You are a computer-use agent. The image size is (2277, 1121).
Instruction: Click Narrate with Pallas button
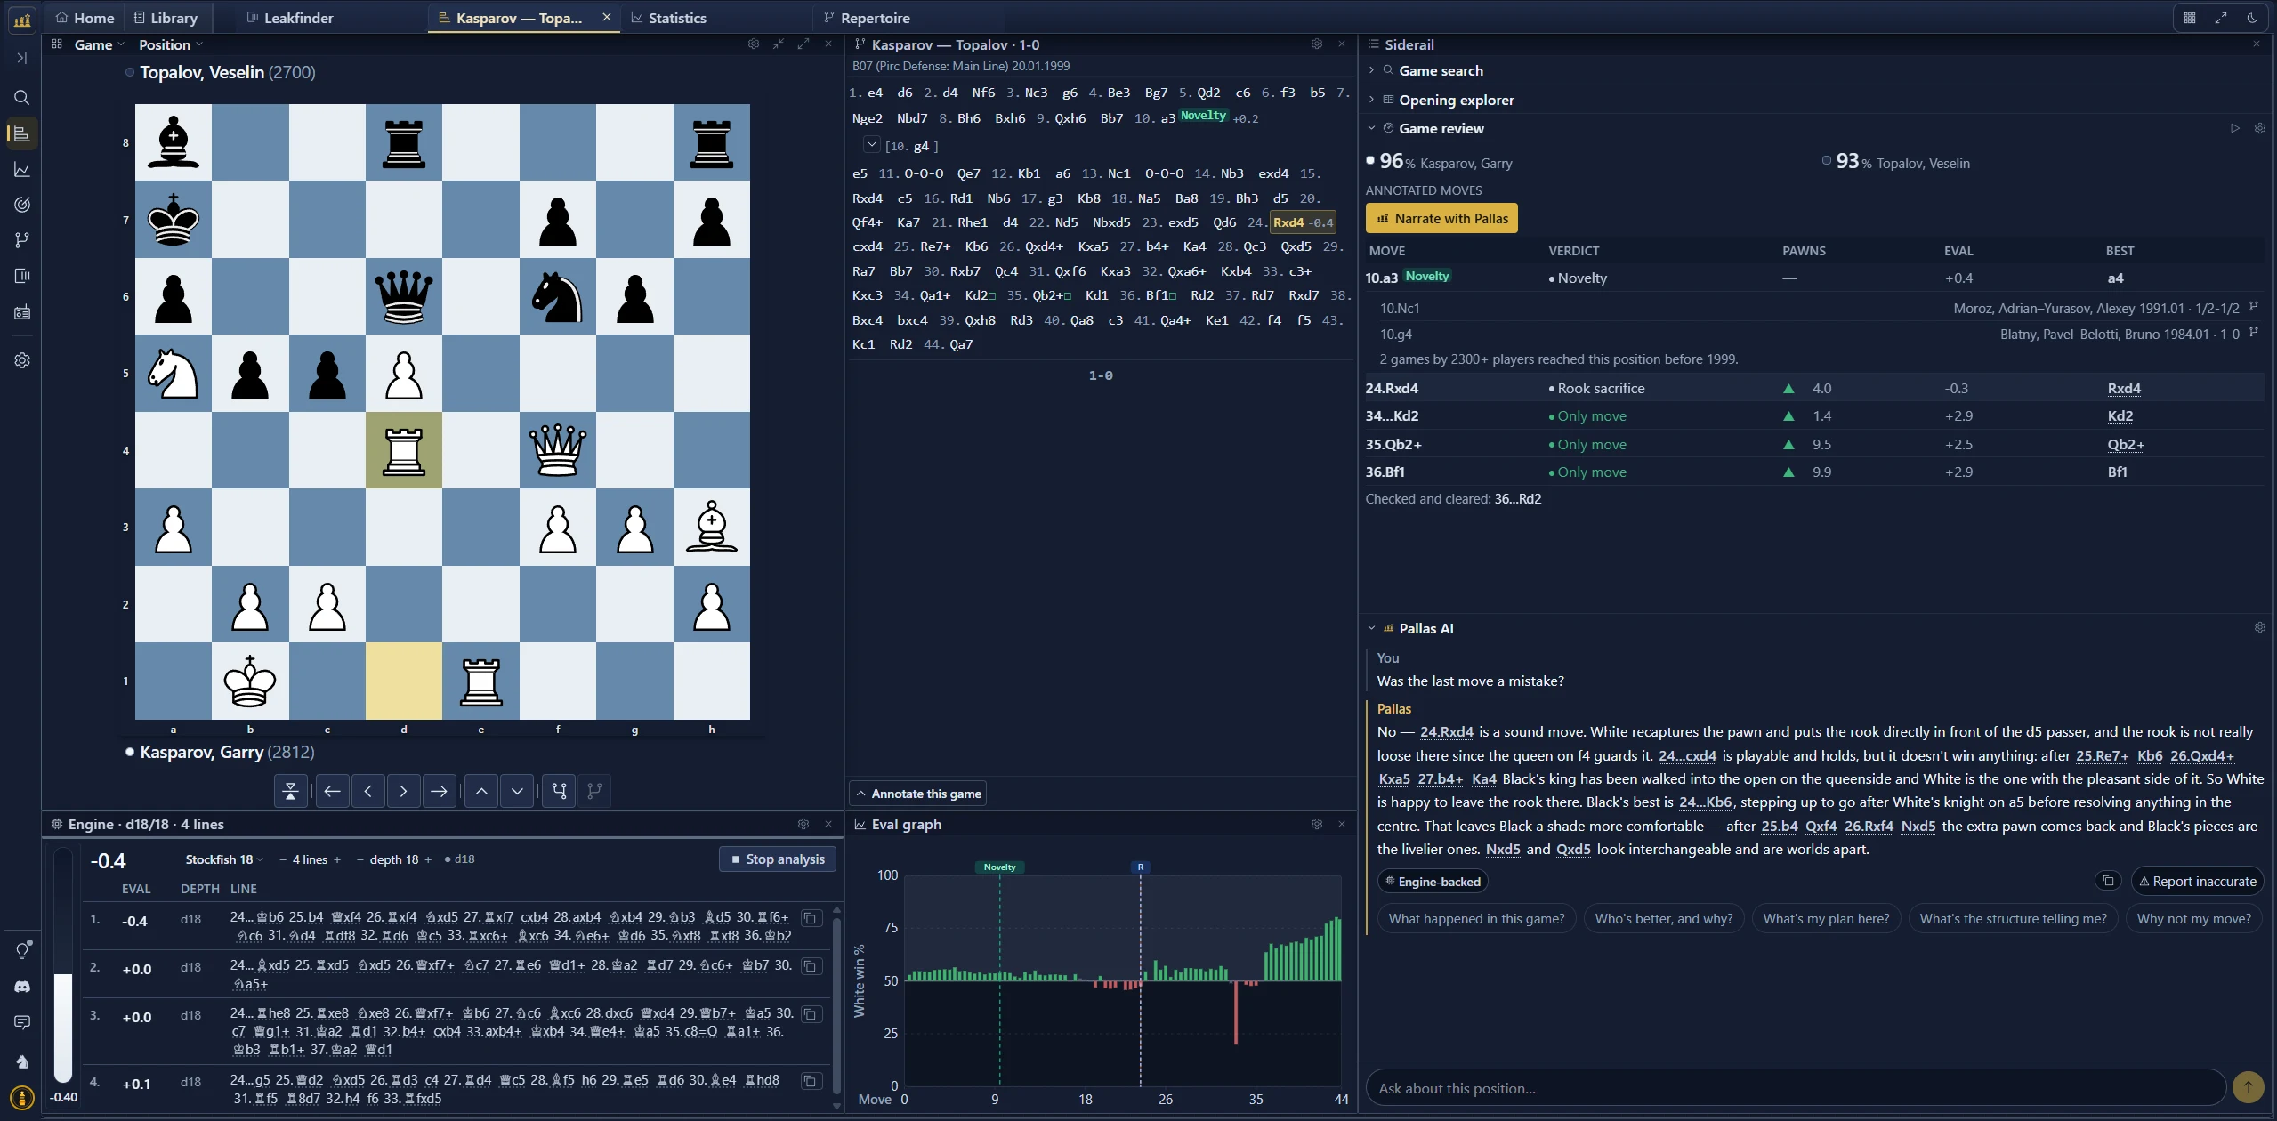click(1441, 219)
